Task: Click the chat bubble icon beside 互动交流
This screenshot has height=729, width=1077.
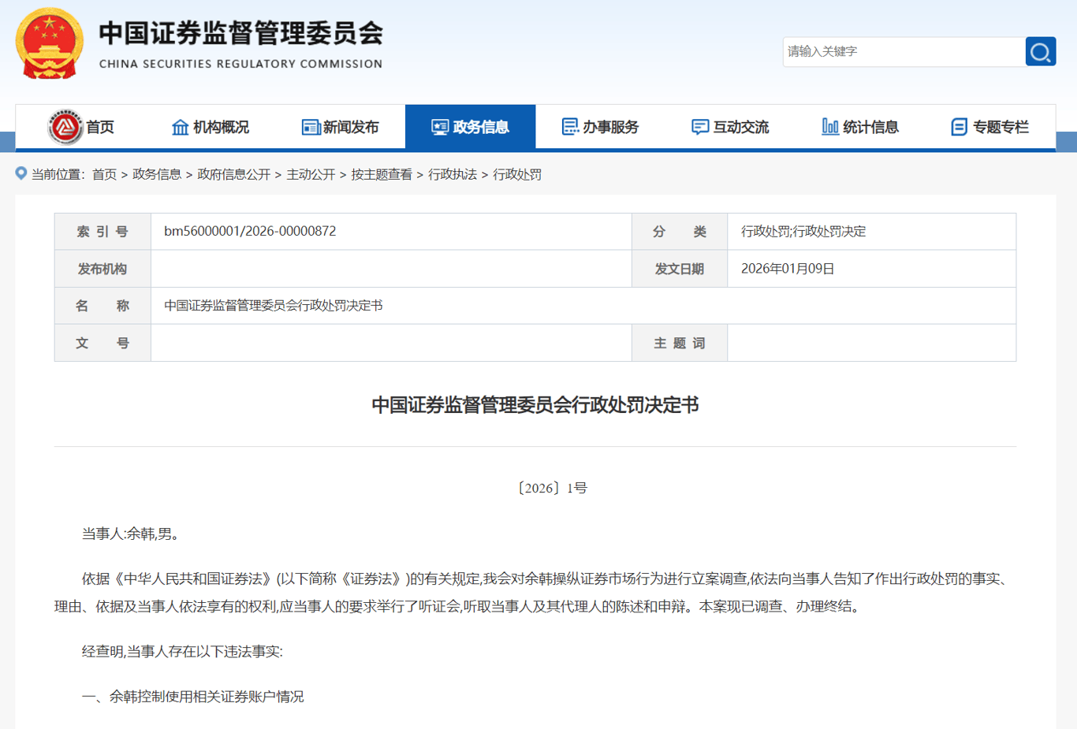Action: [x=700, y=127]
